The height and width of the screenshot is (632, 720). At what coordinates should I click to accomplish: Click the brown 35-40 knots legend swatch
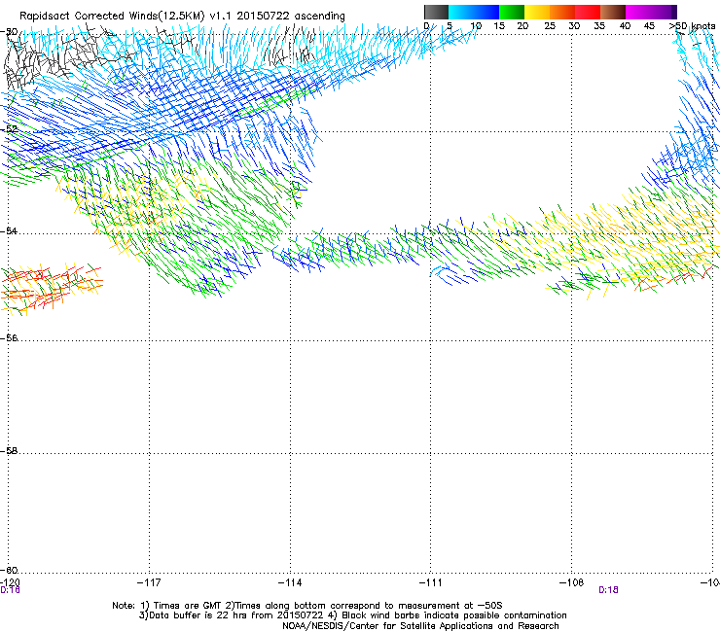pos(613,12)
